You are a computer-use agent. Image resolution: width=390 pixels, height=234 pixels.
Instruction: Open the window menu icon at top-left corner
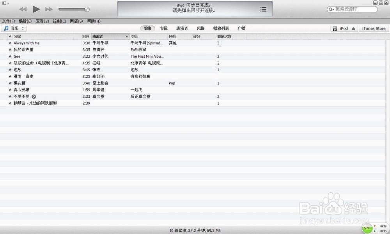click(5, 3)
